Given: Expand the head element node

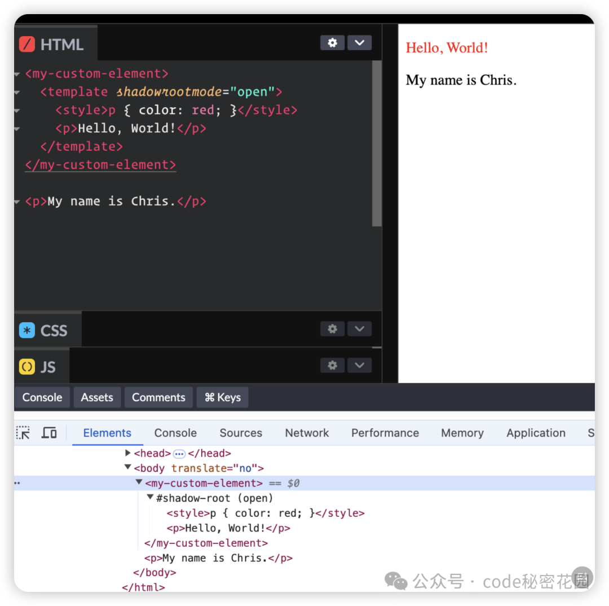Looking at the screenshot, I should (x=128, y=453).
